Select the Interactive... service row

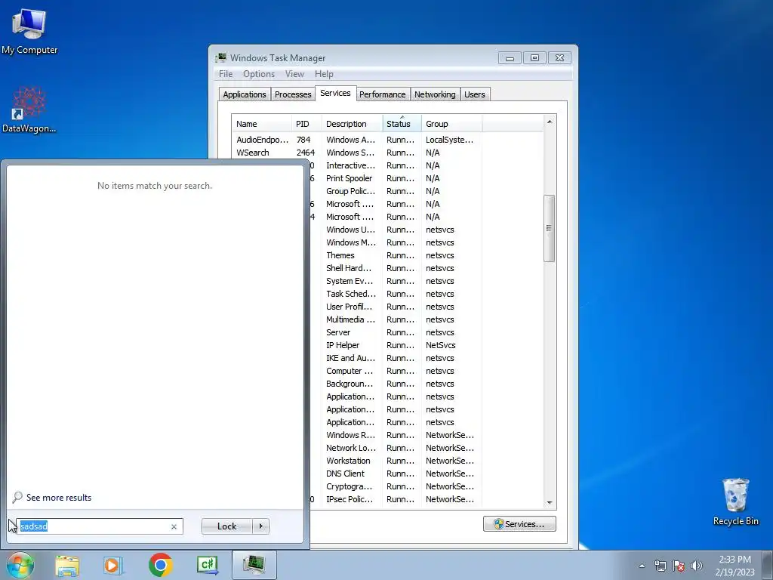[x=426, y=165]
